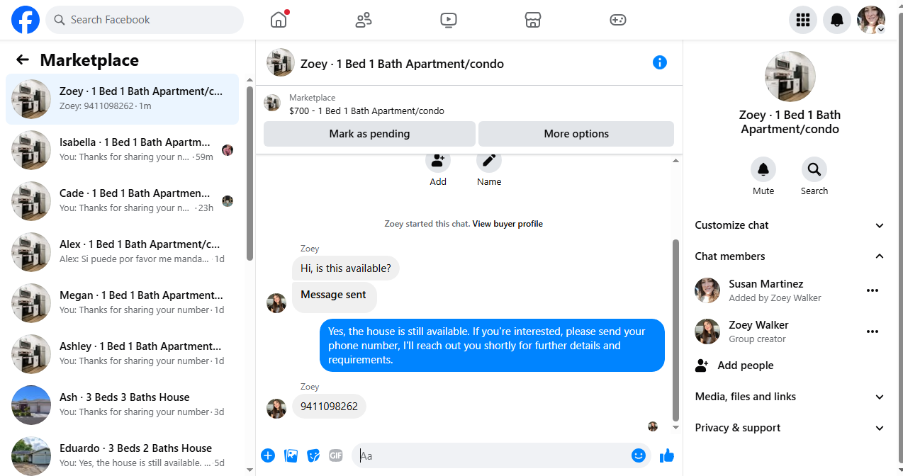The height and width of the screenshot is (476, 903).
Task: Open the View buyer profile link
Action: point(507,224)
